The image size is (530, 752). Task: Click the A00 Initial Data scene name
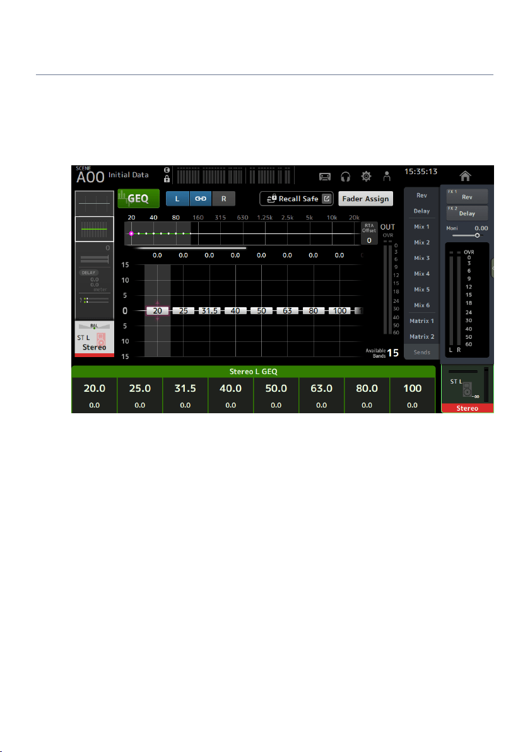pyautogui.click(x=113, y=175)
